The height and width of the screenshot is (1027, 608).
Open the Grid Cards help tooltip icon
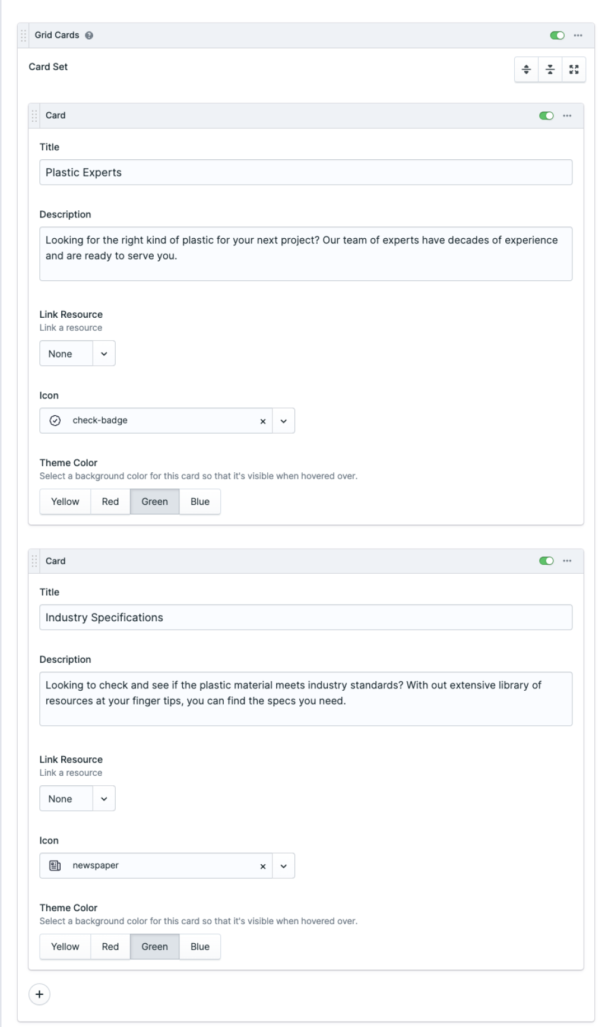tap(90, 34)
